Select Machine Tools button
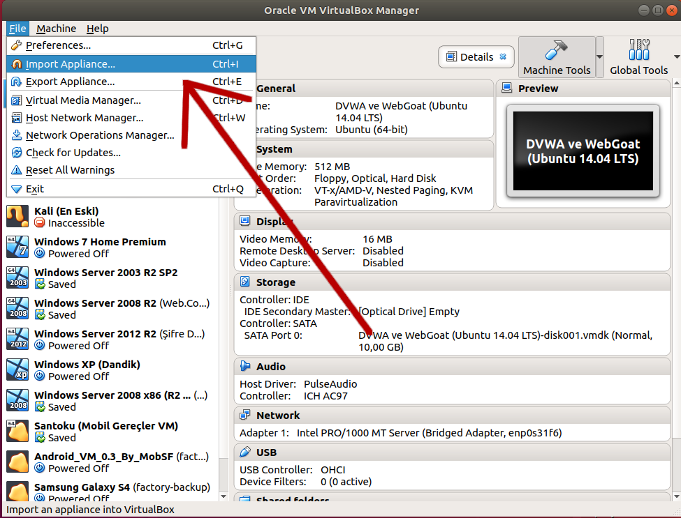 [x=557, y=57]
